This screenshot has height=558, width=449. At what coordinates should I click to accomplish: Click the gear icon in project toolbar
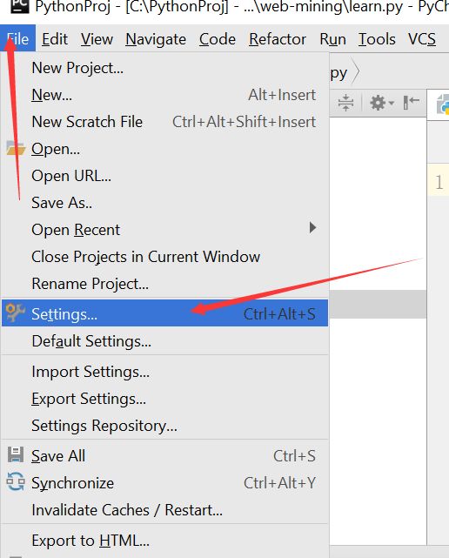click(x=378, y=103)
